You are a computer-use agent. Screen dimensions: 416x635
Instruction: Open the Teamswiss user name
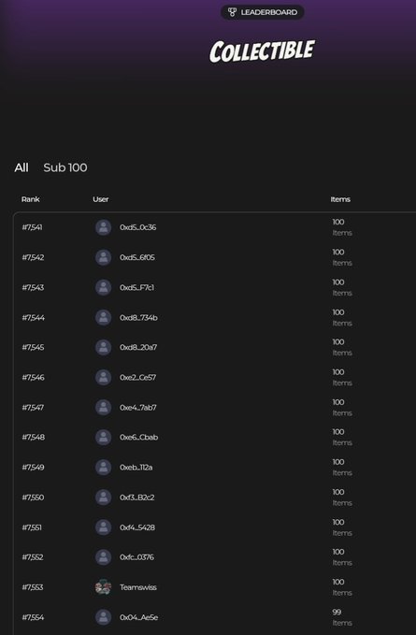coord(138,586)
